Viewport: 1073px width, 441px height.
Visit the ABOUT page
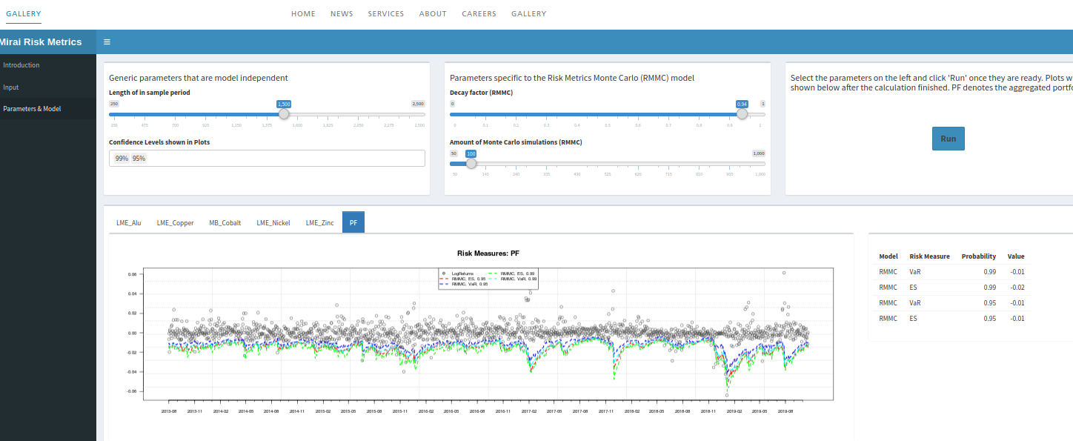coord(433,13)
